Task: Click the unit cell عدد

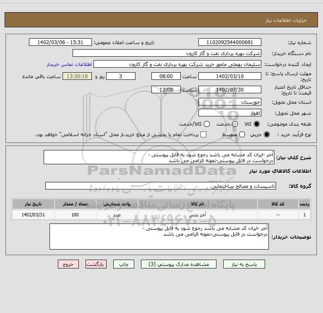Action: coord(117,215)
